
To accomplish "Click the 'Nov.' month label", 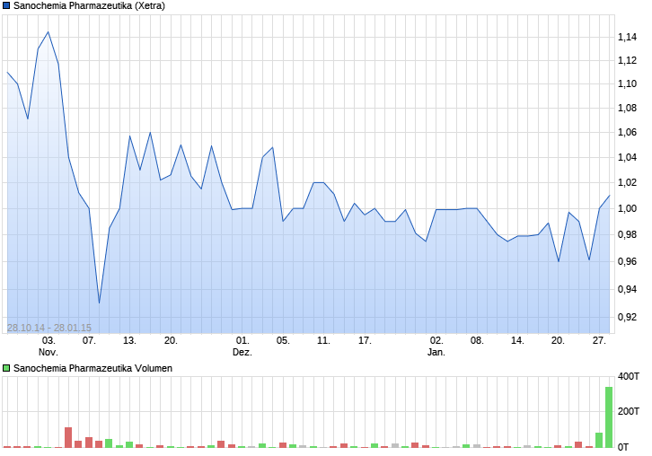I will point(48,352).
